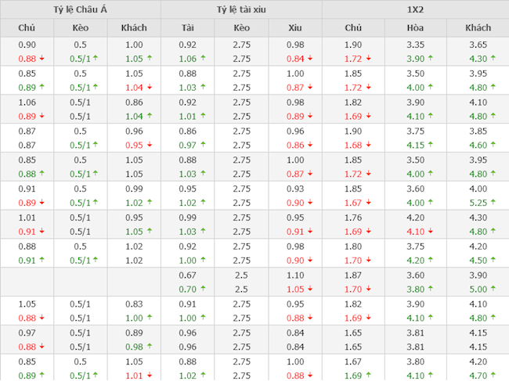Select the 1.76 home odds cell
This screenshot has height=381, width=509.
point(353,217)
